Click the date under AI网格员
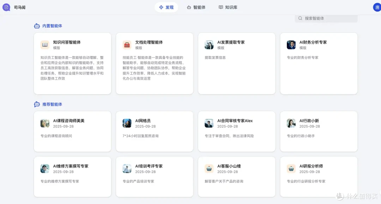The image size is (381, 204). tap(145, 126)
